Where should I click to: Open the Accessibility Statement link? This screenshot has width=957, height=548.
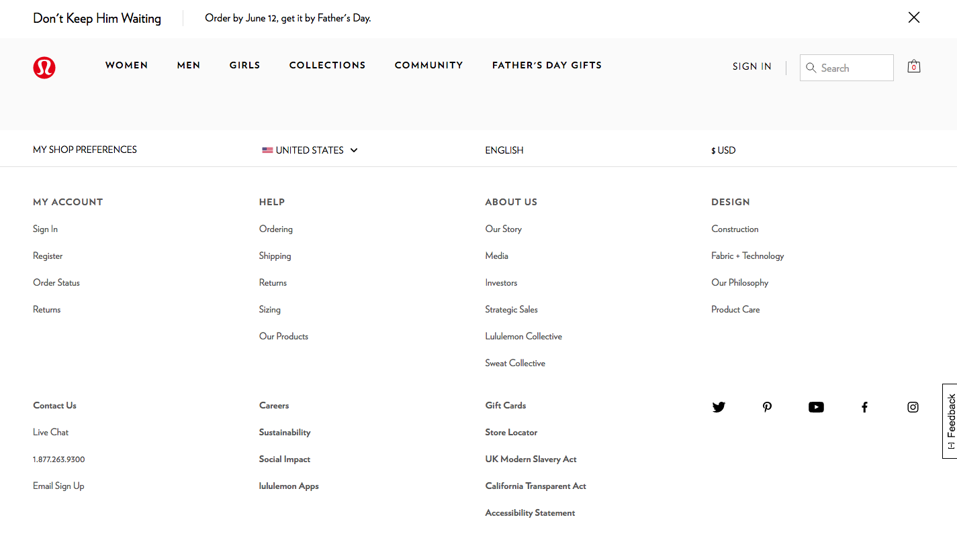click(x=530, y=512)
